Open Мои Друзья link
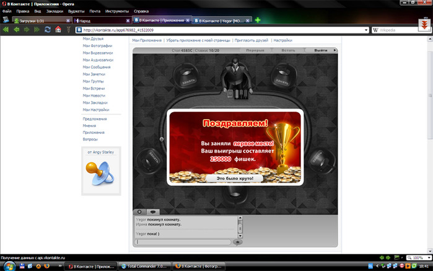The image size is (433, 271). coord(93,38)
